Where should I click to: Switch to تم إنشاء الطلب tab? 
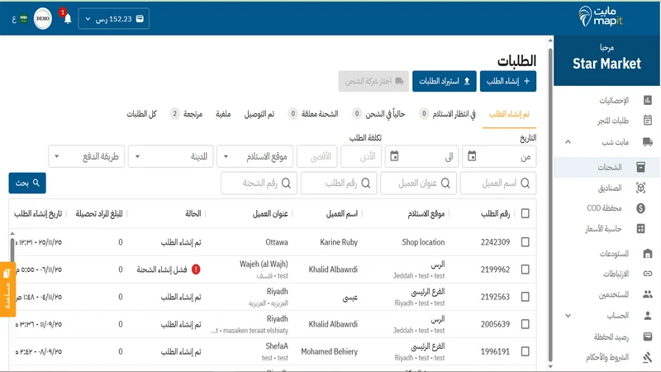[x=509, y=114]
